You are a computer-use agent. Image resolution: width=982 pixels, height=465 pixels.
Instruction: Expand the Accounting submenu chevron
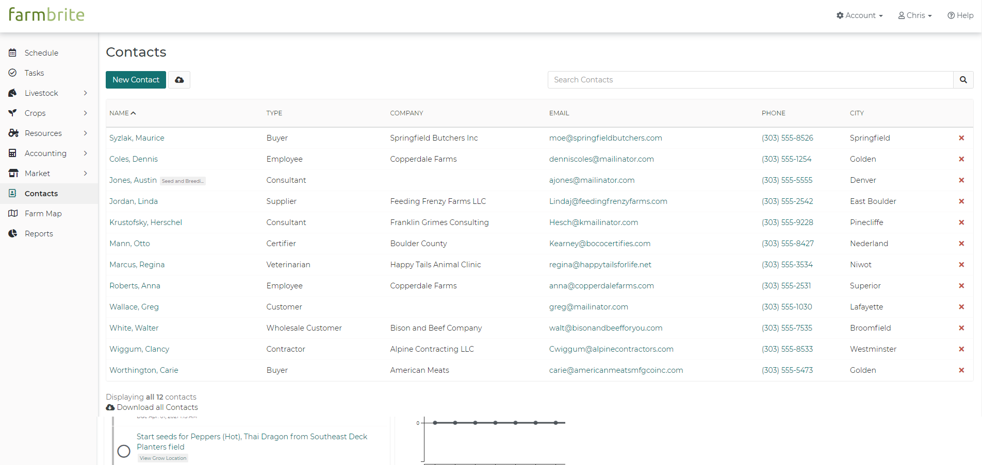pyautogui.click(x=86, y=153)
